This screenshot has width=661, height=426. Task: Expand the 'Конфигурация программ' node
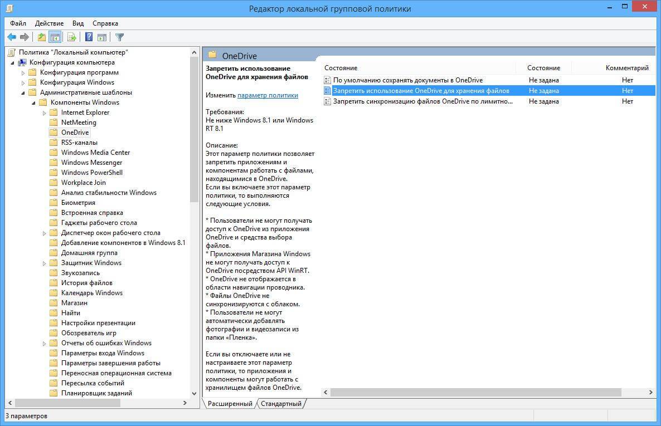click(23, 73)
